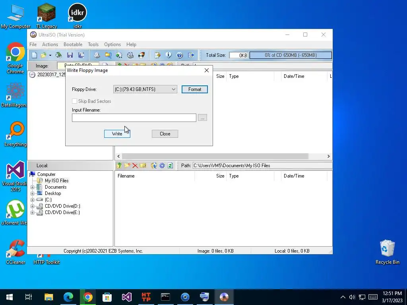The height and width of the screenshot is (305, 407).
Task: Open the Help menu
Action: pyautogui.click(x=131, y=44)
